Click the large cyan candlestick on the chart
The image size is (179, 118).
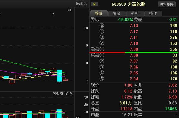coord(59,76)
